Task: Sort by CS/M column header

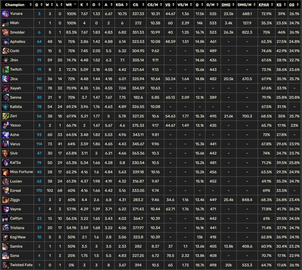Action: 155,5
